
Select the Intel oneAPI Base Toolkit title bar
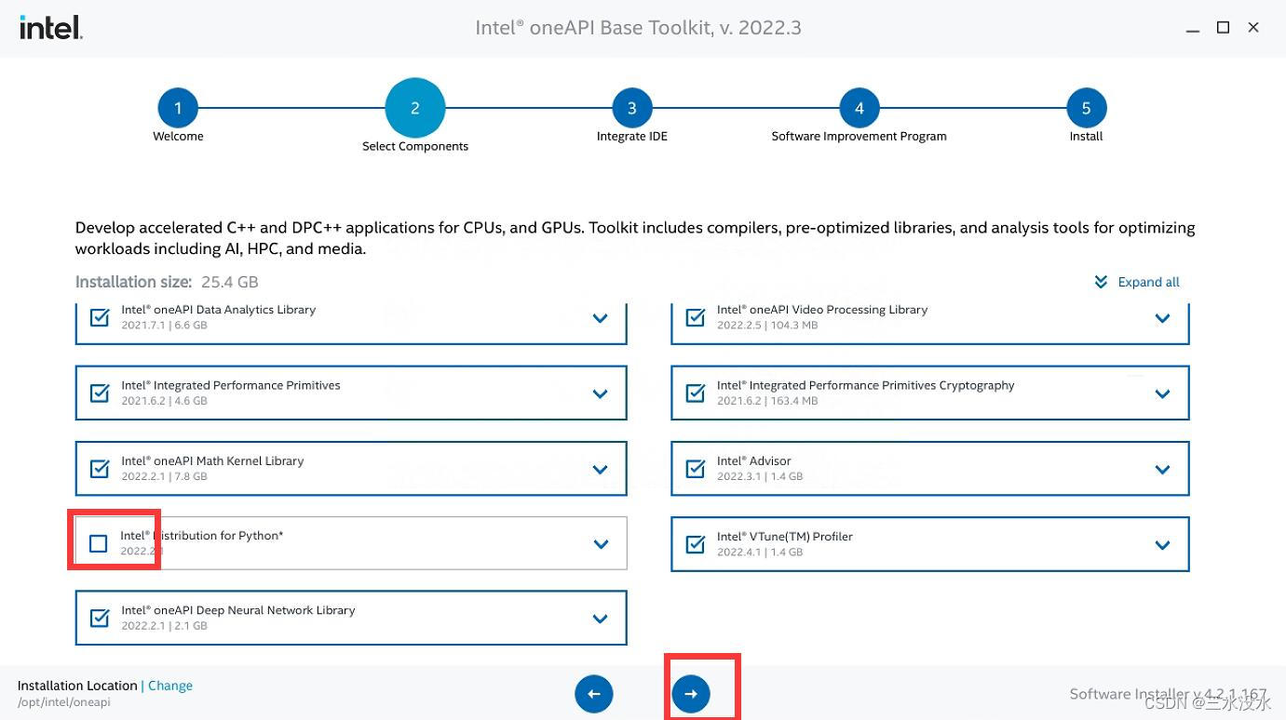pyautogui.click(x=638, y=27)
